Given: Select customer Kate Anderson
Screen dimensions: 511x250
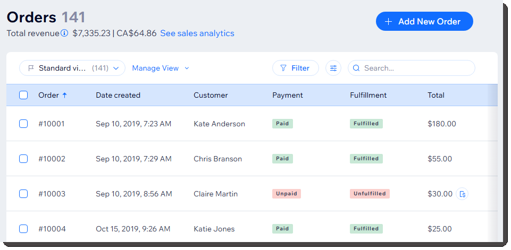Looking at the screenshot, I should 219,124.
